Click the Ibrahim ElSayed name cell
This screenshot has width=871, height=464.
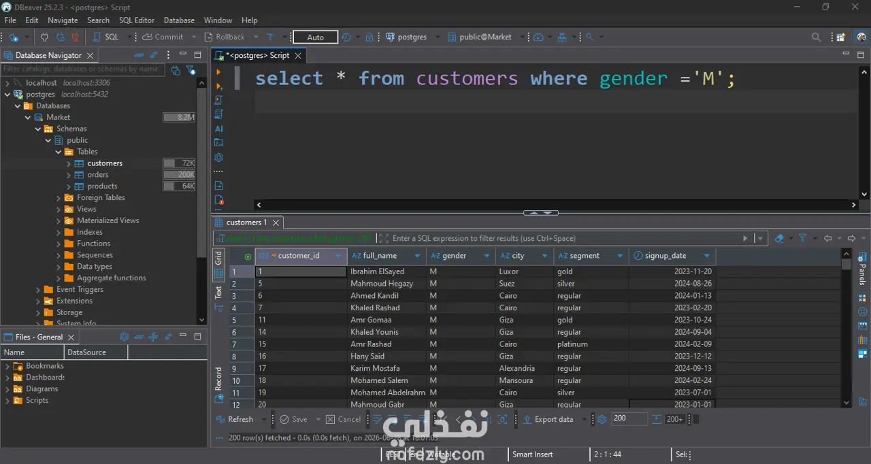[387, 271]
